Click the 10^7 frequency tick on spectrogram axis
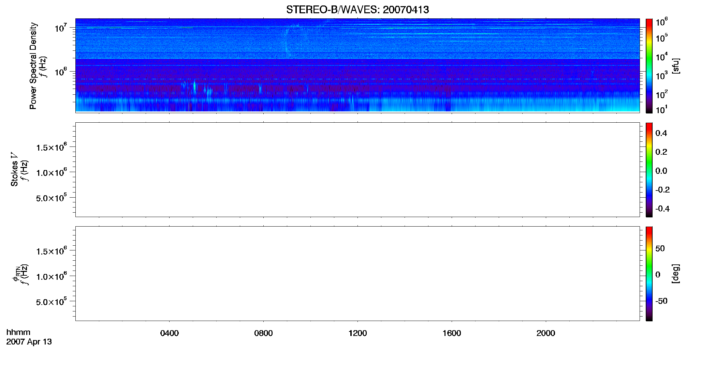715x368 pixels. [x=61, y=28]
